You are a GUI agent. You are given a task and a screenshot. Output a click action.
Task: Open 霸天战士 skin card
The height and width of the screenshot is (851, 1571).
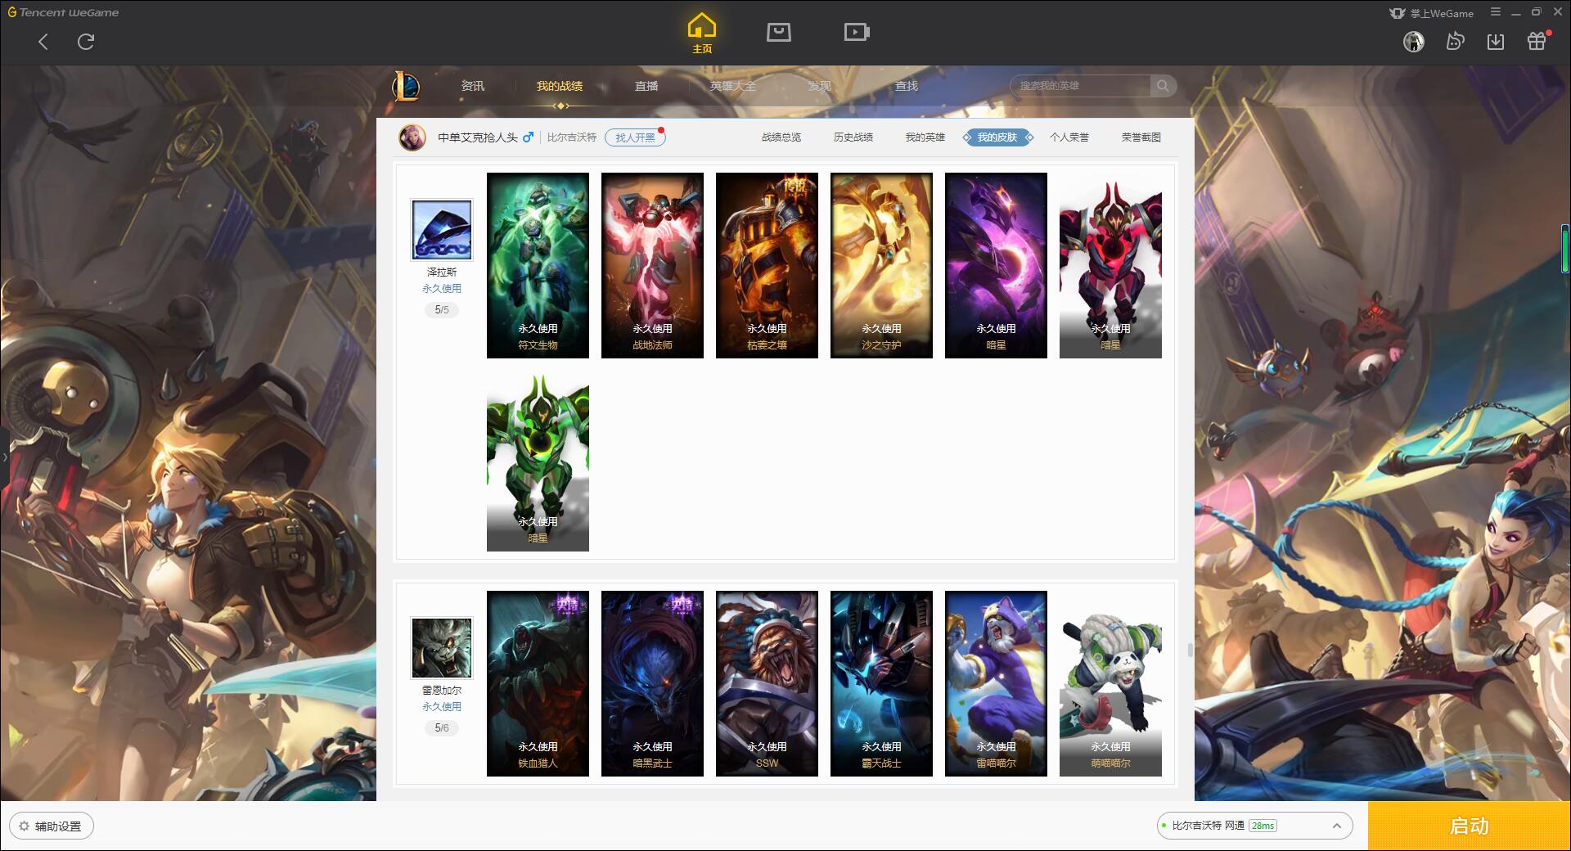(x=881, y=683)
